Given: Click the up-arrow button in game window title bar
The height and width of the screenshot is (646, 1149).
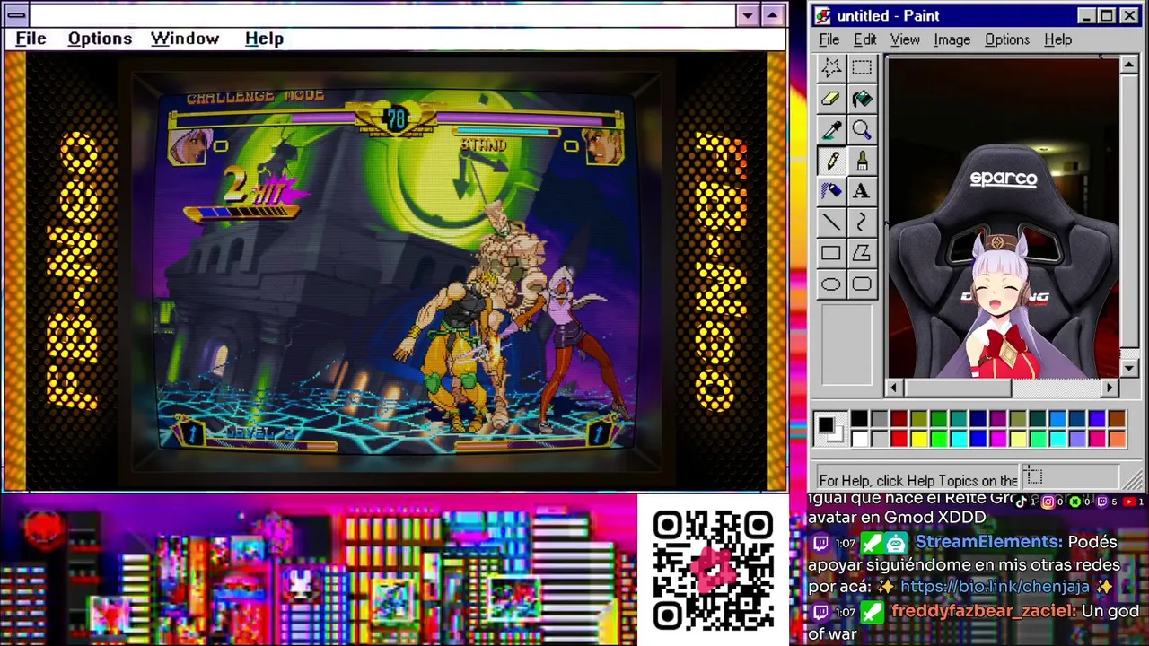Looking at the screenshot, I should click(772, 15).
